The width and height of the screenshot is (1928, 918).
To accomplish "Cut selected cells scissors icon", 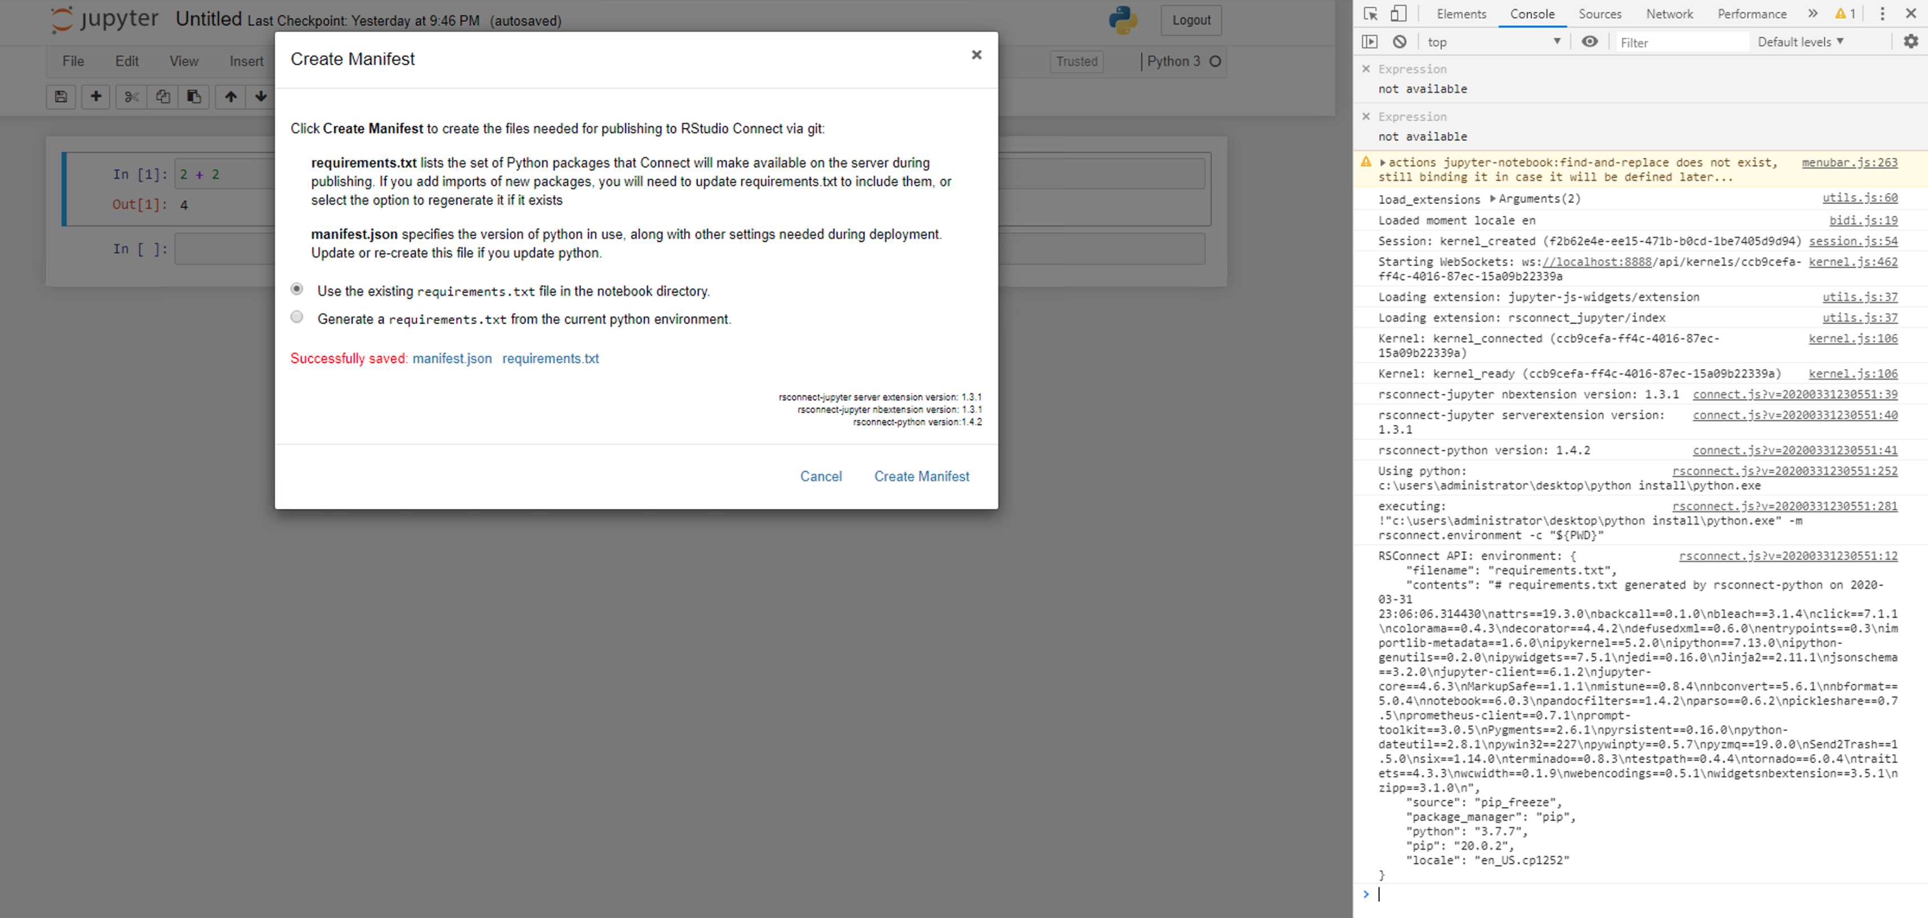I will pos(132,96).
